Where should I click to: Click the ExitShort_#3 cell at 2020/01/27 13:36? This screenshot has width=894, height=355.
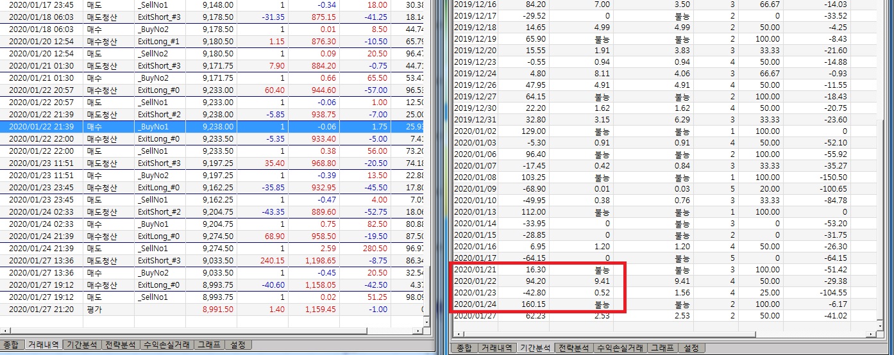click(x=160, y=261)
